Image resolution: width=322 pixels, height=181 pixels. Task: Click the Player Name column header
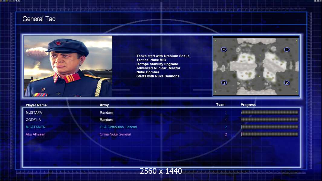(36, 105)
